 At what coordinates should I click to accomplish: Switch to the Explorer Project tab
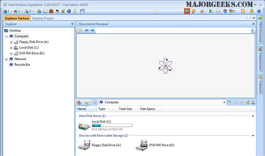43,18
